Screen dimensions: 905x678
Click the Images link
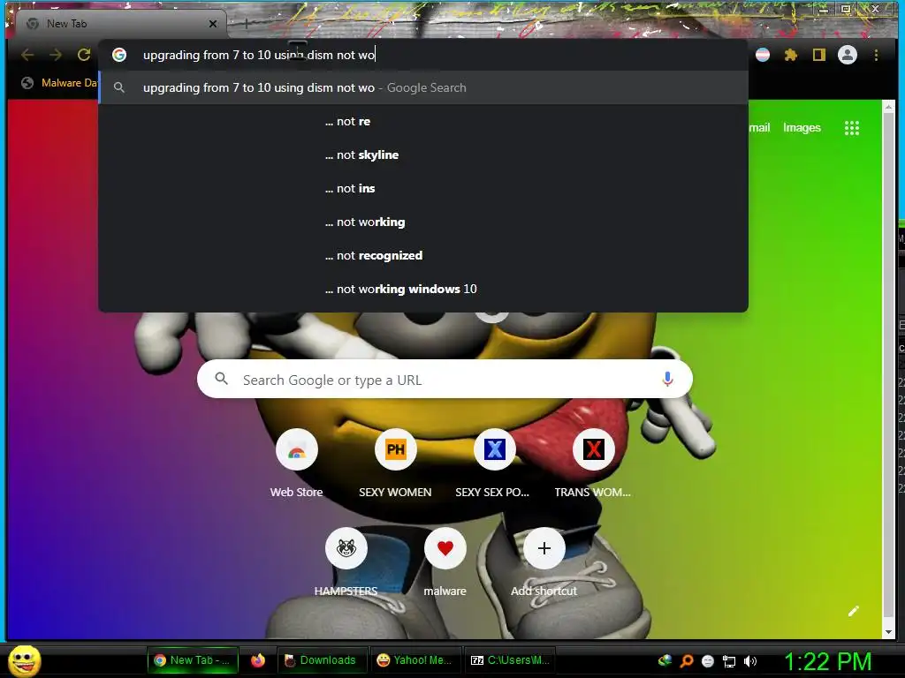(802, 128)
